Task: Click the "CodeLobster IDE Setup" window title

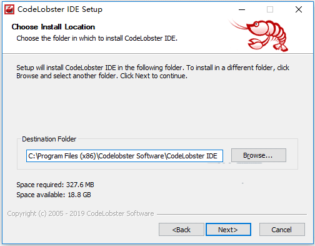Action: [x=60, y=9]
